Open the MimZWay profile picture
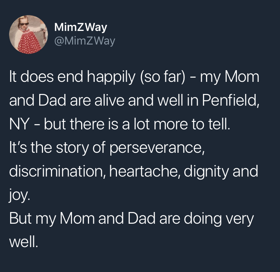The image size is (280, 272). pos(28,34)
